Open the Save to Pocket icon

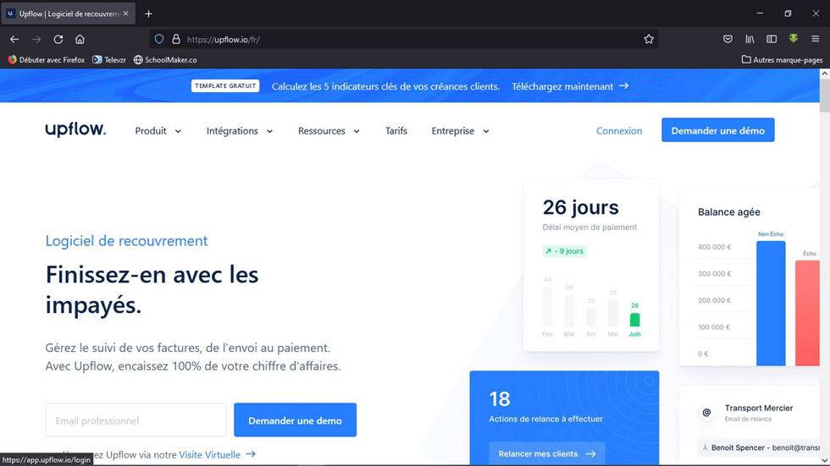728,40
